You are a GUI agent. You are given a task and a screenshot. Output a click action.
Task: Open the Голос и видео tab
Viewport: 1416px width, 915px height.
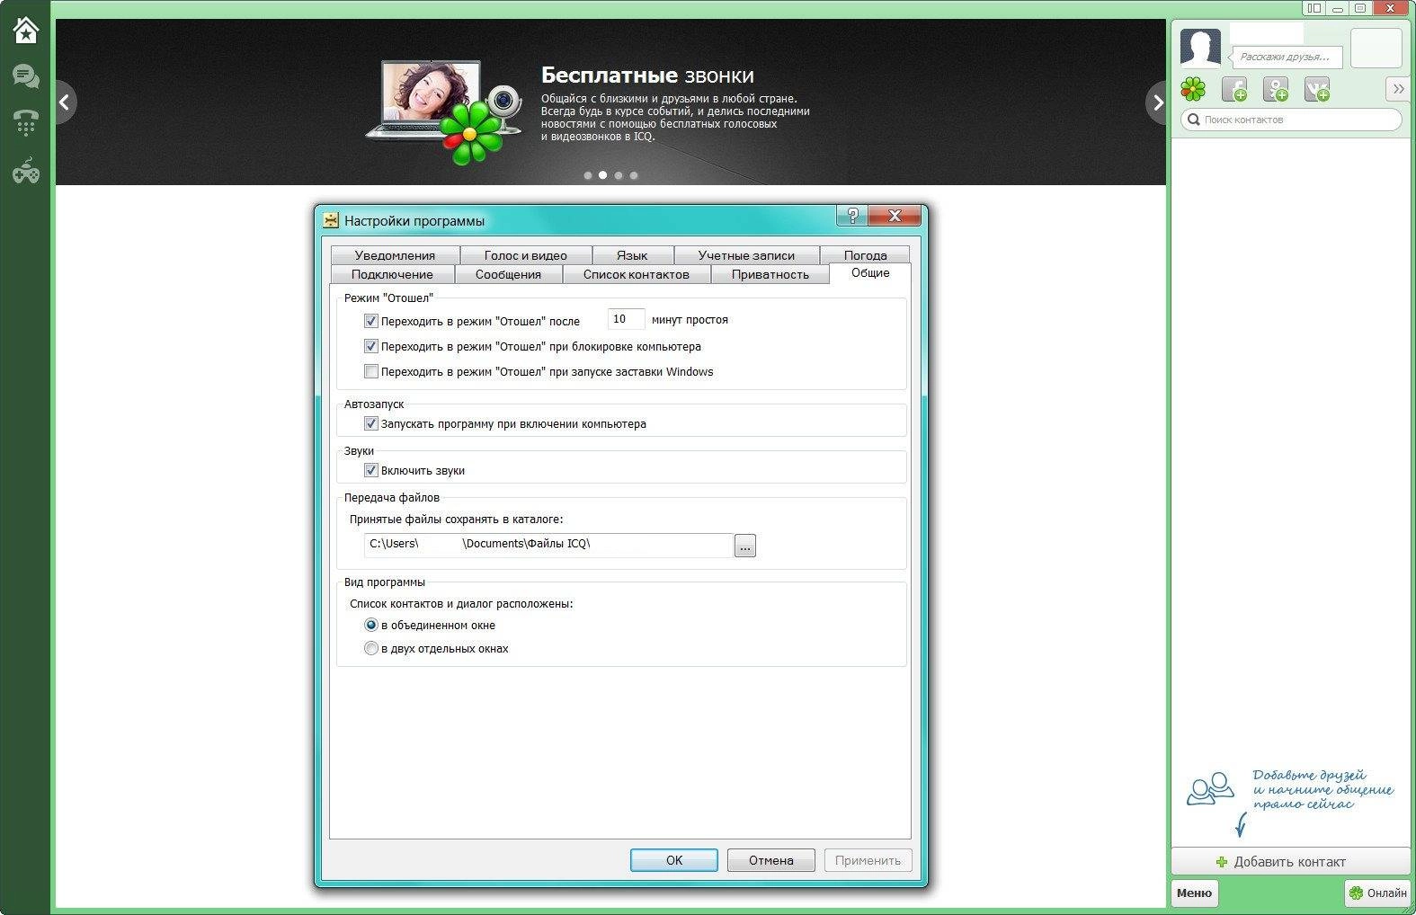pyautogui.click(x=526, y=255)
